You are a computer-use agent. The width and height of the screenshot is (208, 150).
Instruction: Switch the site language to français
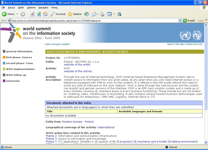click(56, 44)
